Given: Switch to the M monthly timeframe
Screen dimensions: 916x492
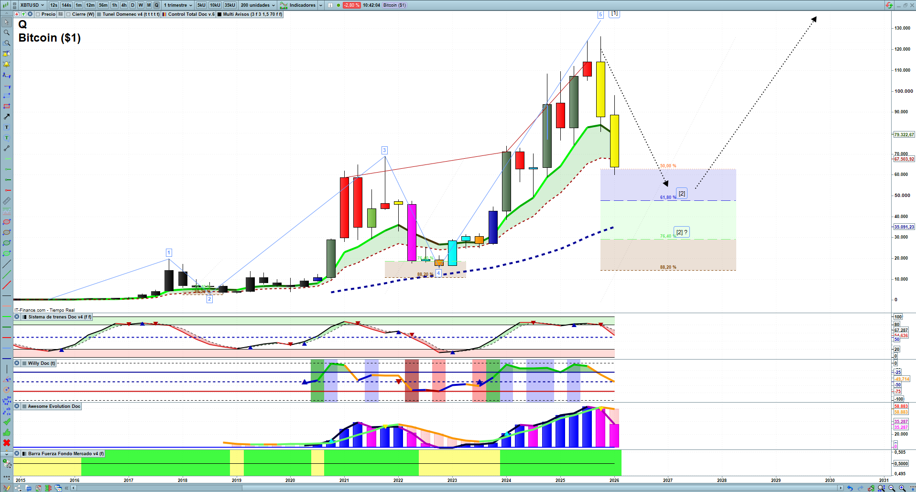Looking at the screenshot, I should point(149,5).
